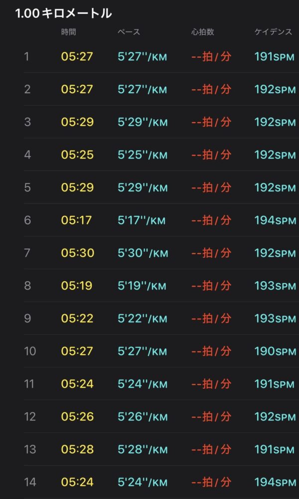Select the 5'19''/KM pace value

coord(142,286)
